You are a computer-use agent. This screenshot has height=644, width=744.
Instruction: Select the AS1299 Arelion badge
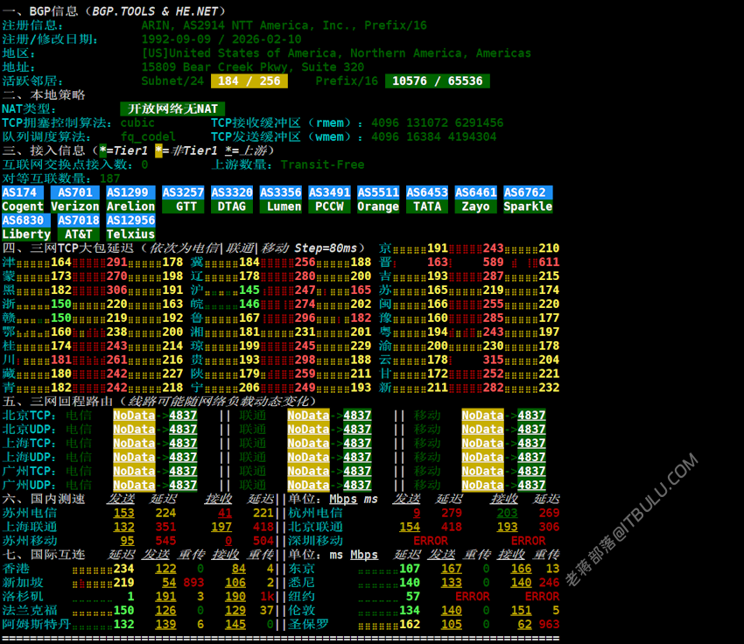pos(130,199)
